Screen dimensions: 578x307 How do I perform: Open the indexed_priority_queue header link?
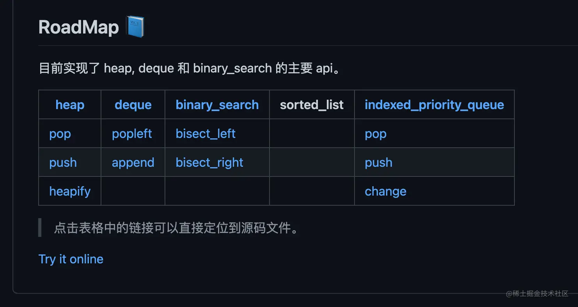[x=434, y=105]
